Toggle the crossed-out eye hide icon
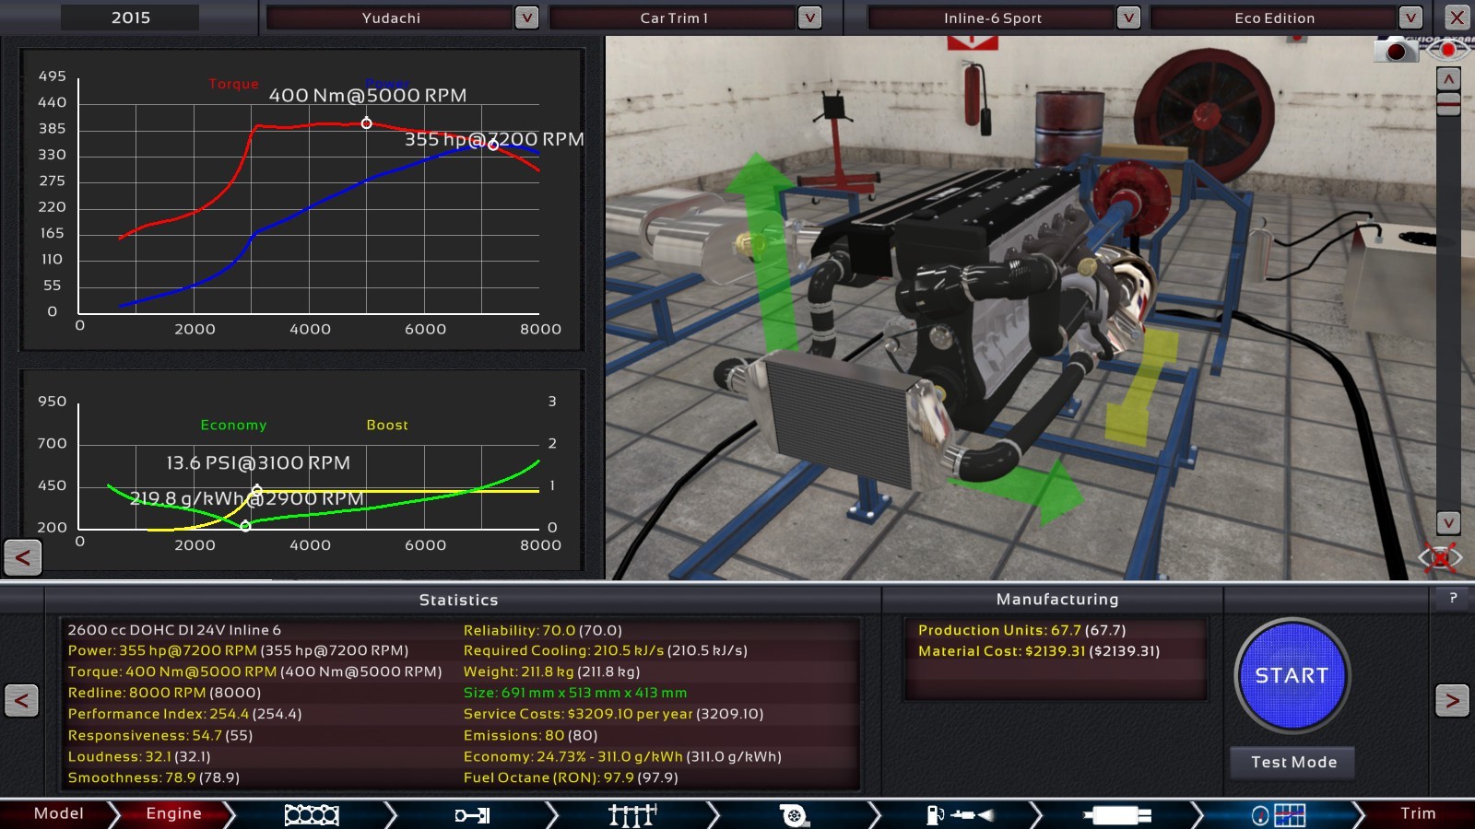 (1440, 557)
